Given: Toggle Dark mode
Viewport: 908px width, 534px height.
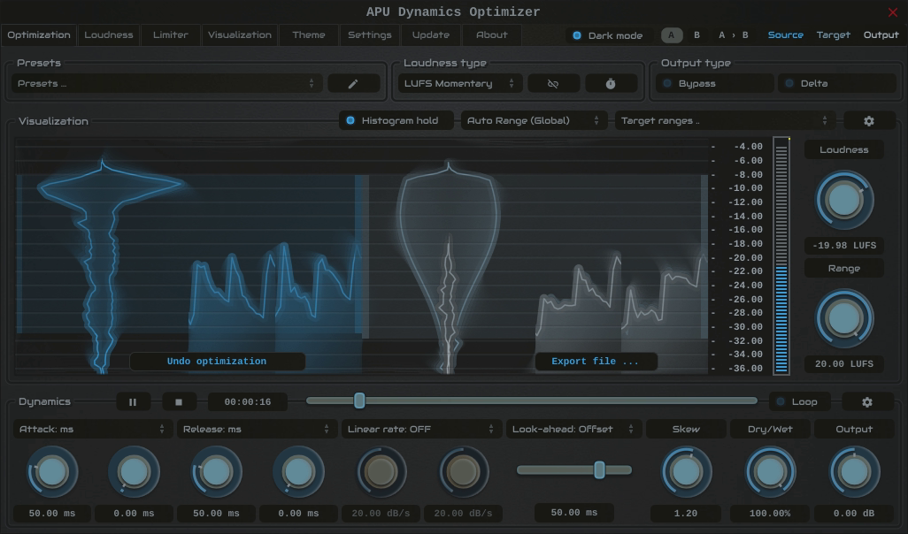Looking at the screenshot, I should [x=609, y=35].
